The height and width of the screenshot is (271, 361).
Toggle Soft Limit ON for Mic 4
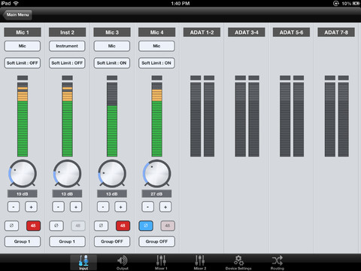tap(156, 63)
